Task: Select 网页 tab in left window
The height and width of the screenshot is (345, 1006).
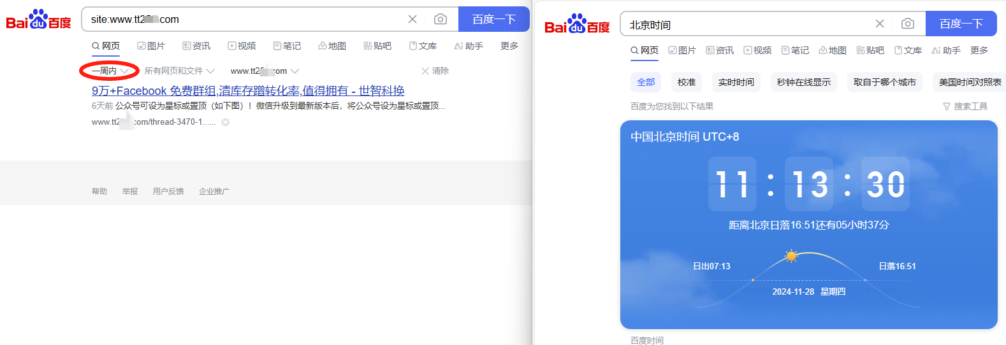Action: point(106,46)
